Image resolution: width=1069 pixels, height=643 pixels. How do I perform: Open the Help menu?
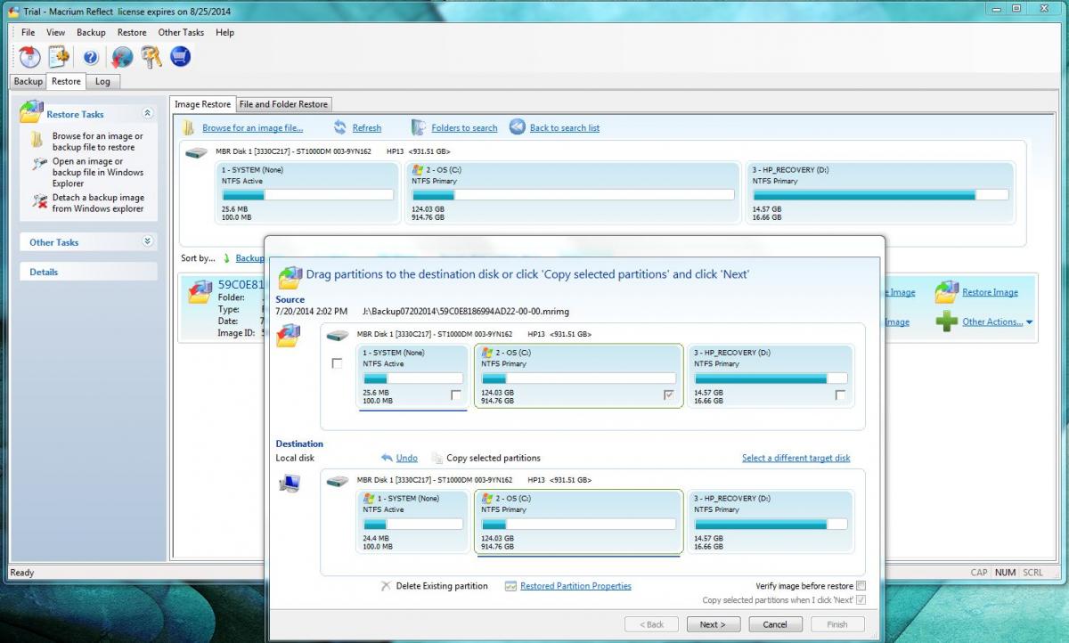click(x=225, y=32)
